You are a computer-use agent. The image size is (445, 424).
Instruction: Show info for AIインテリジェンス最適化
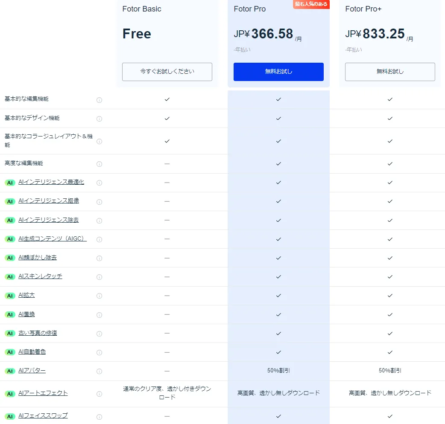(100, 183)
